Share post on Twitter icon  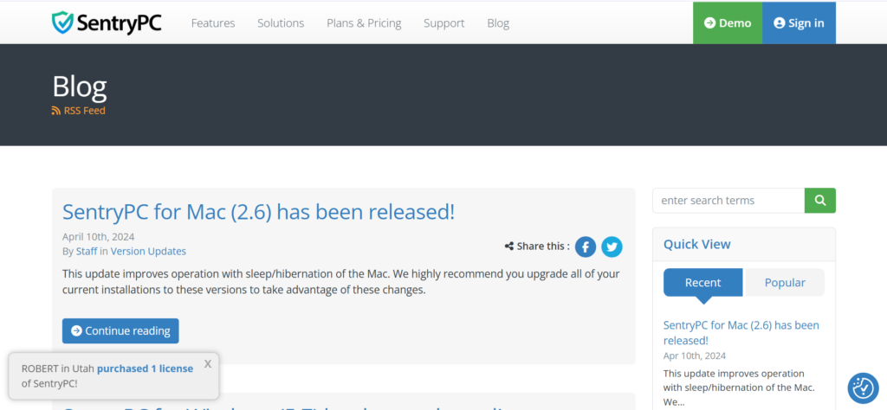tap(612, 247)
